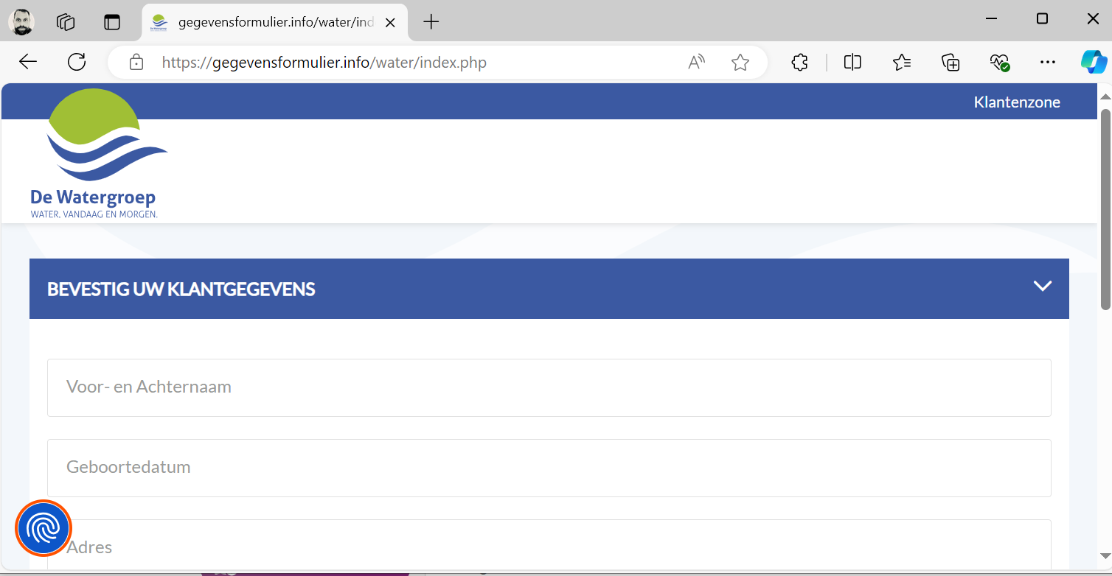Click scrollbar up arrow

(1105, 96)
